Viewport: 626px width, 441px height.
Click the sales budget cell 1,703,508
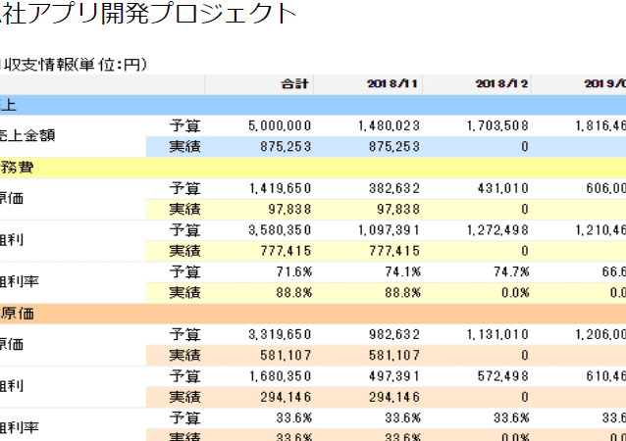coord(497,126)
